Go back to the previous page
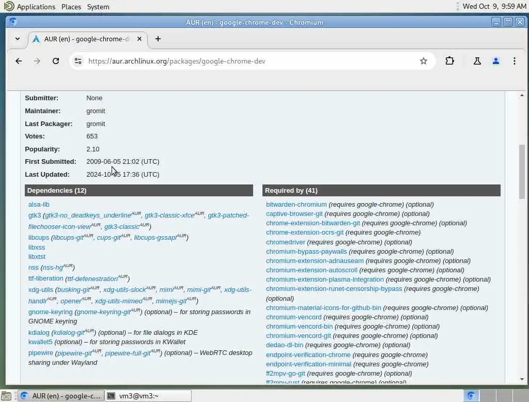 click(19, 61)
